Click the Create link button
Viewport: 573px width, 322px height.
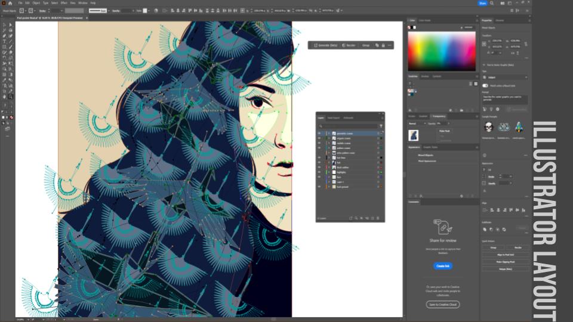pyautogui.click(x=442, y=266)
